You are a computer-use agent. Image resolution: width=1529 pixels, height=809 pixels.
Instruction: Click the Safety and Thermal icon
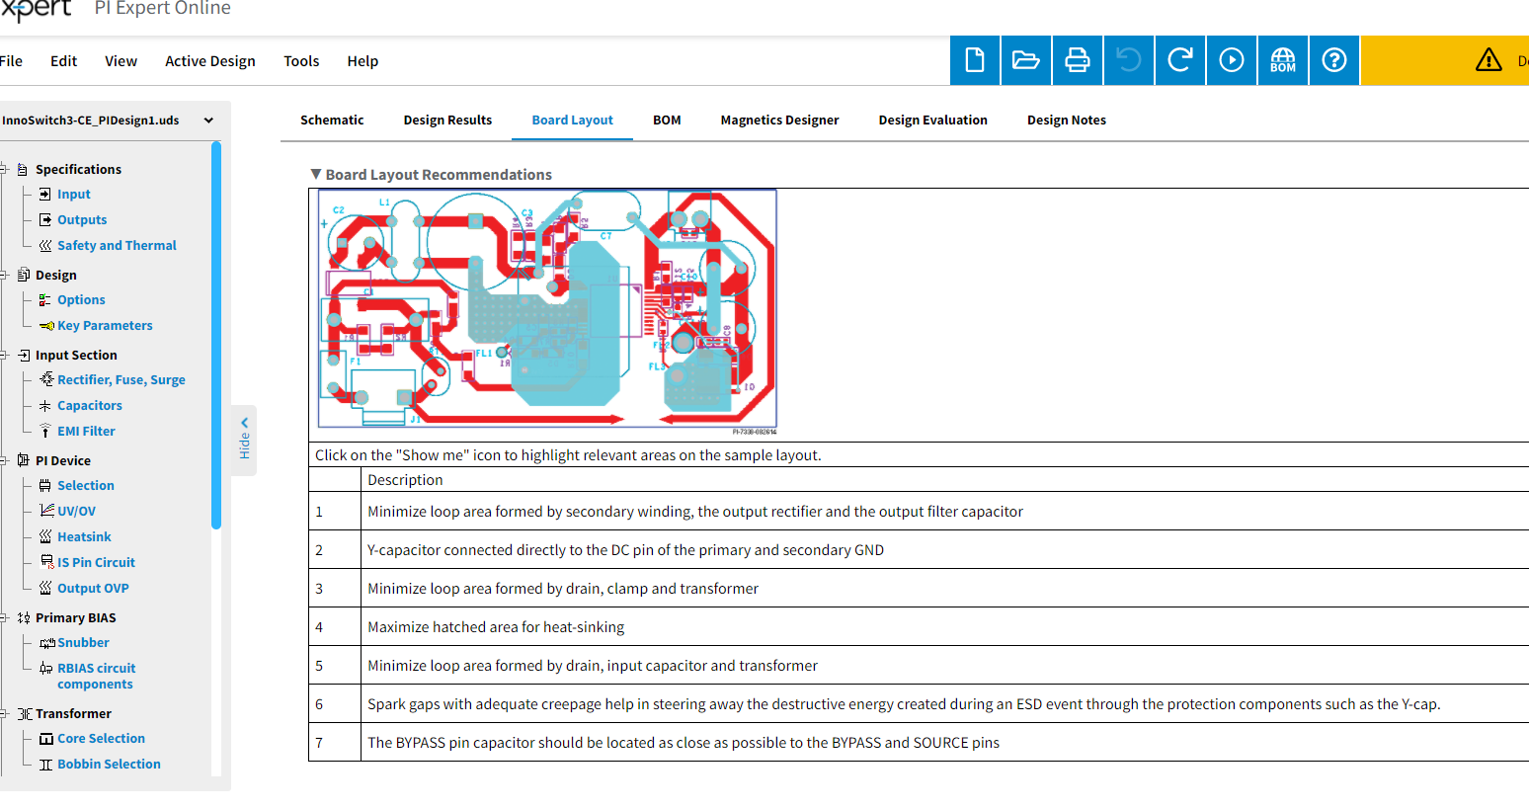45,246
